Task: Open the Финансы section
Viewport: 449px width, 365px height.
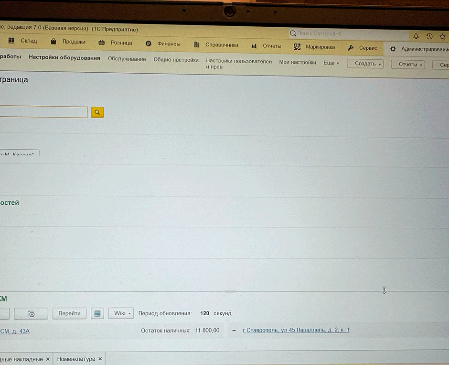Action: click(169, 44)
